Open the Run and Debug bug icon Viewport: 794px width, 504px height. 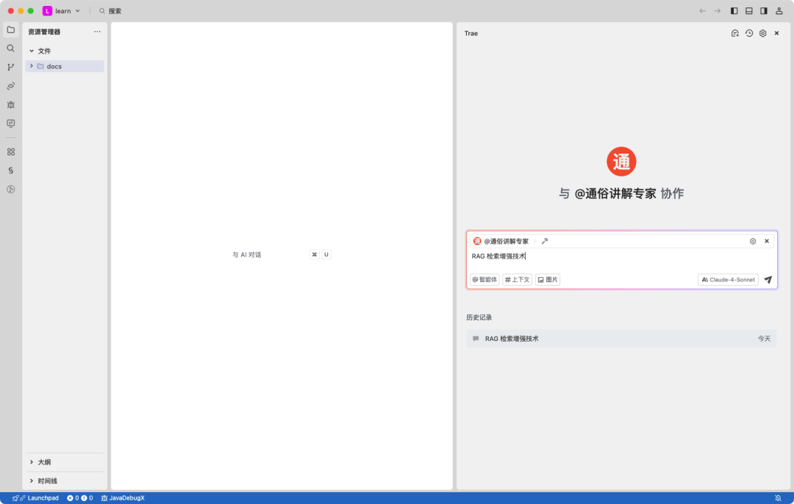coord(10,105)
